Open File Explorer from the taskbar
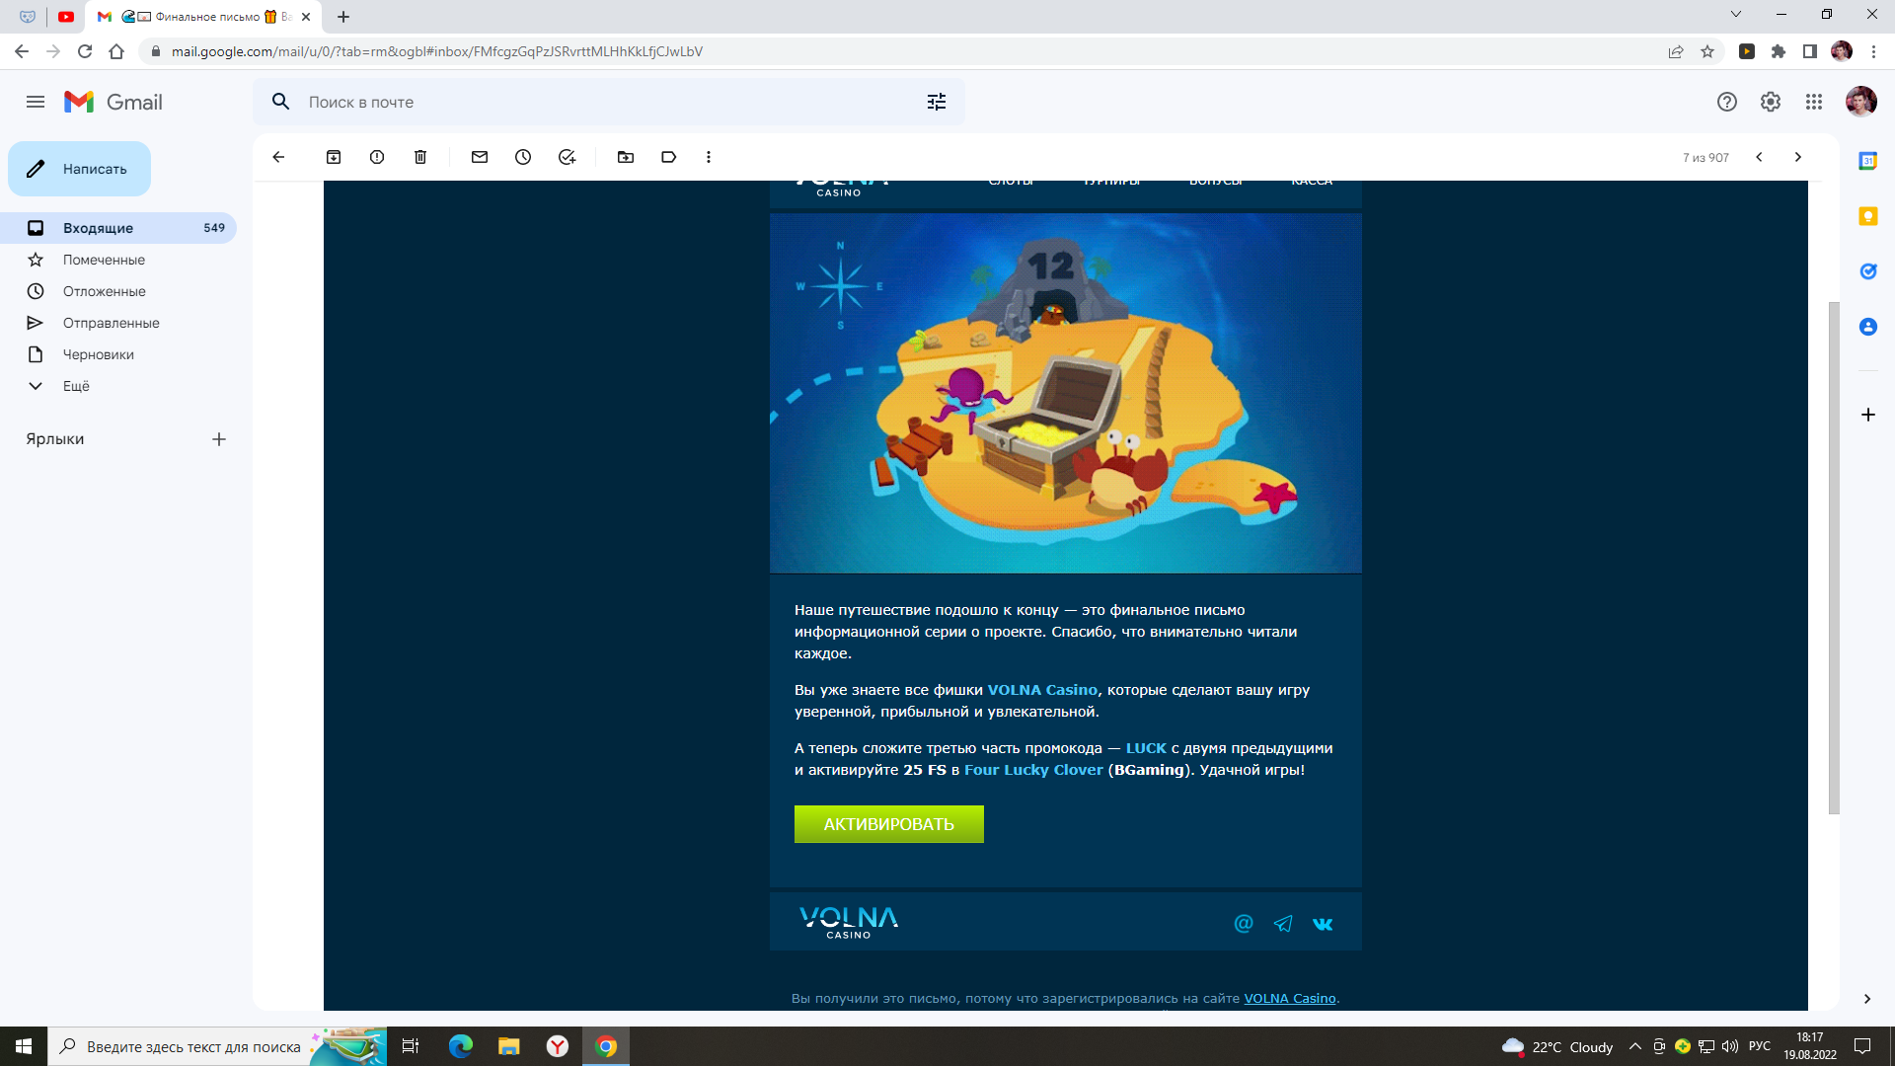The width and height of the screenshot is (1895, 1066). [x=509, y=1046]
